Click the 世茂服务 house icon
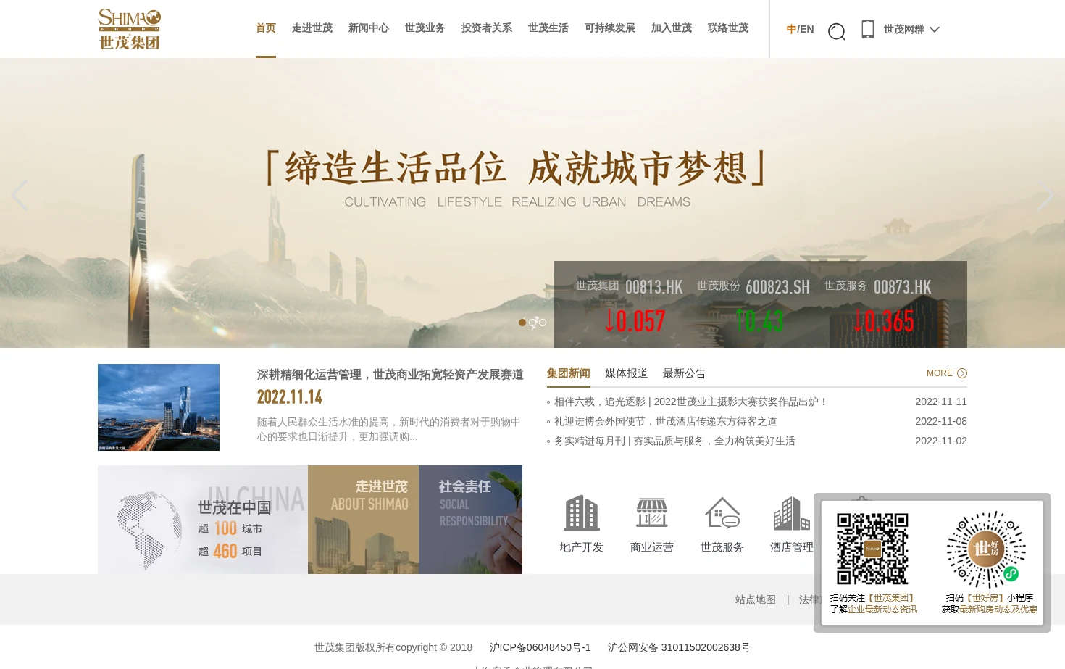 [x=722, y=512]
